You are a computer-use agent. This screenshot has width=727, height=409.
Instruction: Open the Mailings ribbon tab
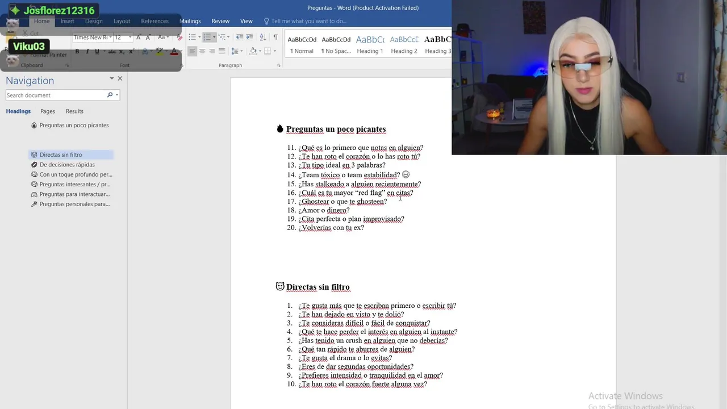click(190, 21)
